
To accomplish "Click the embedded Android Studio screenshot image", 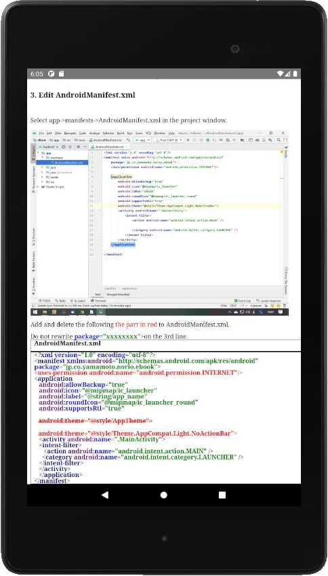I will click(x=159, y=222).
